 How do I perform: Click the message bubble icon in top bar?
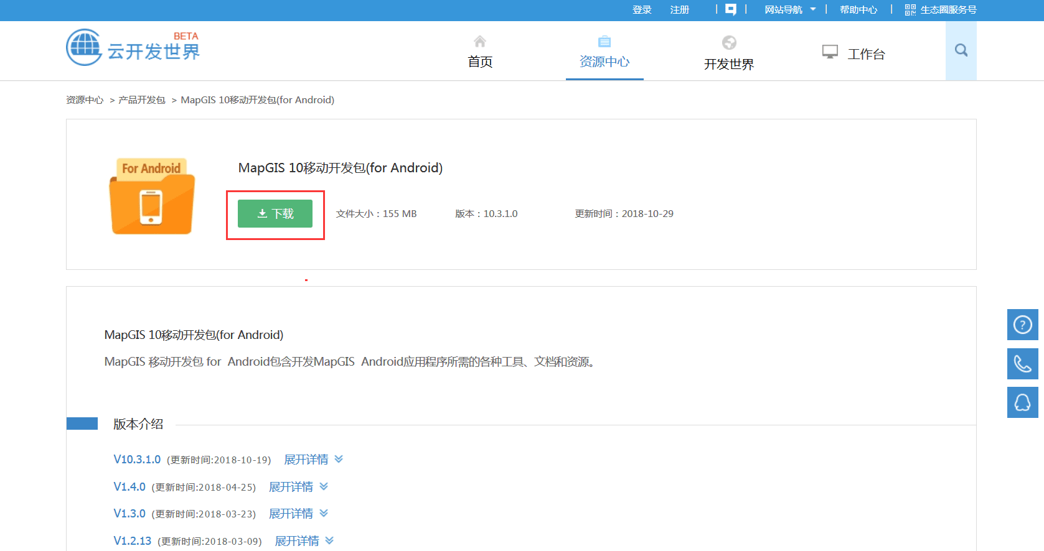731,9
